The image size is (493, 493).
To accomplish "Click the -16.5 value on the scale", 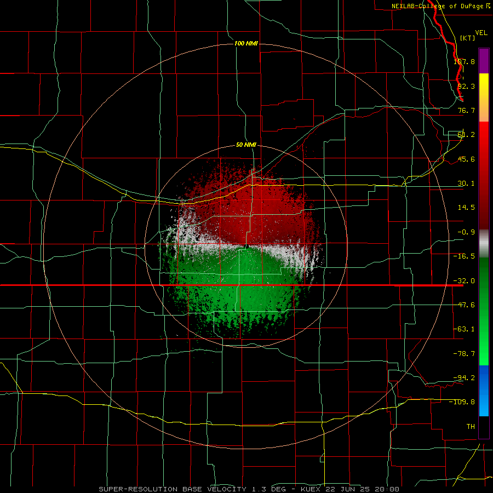I will pos(464,256).
